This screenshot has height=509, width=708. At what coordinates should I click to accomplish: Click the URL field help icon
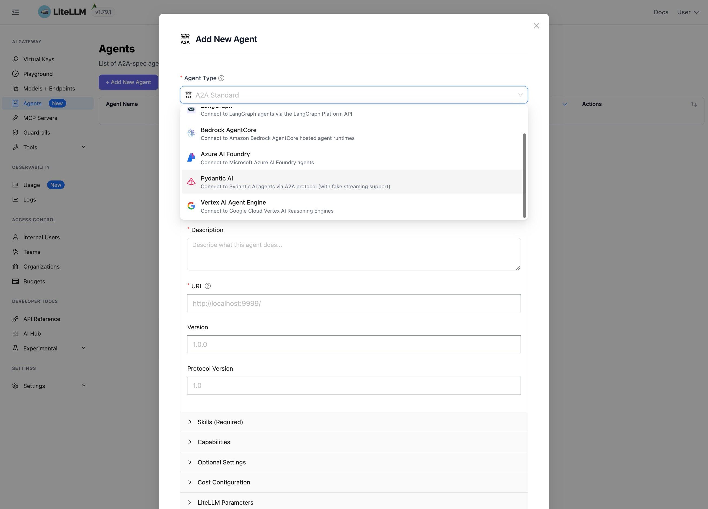click(x=208, y=286)
